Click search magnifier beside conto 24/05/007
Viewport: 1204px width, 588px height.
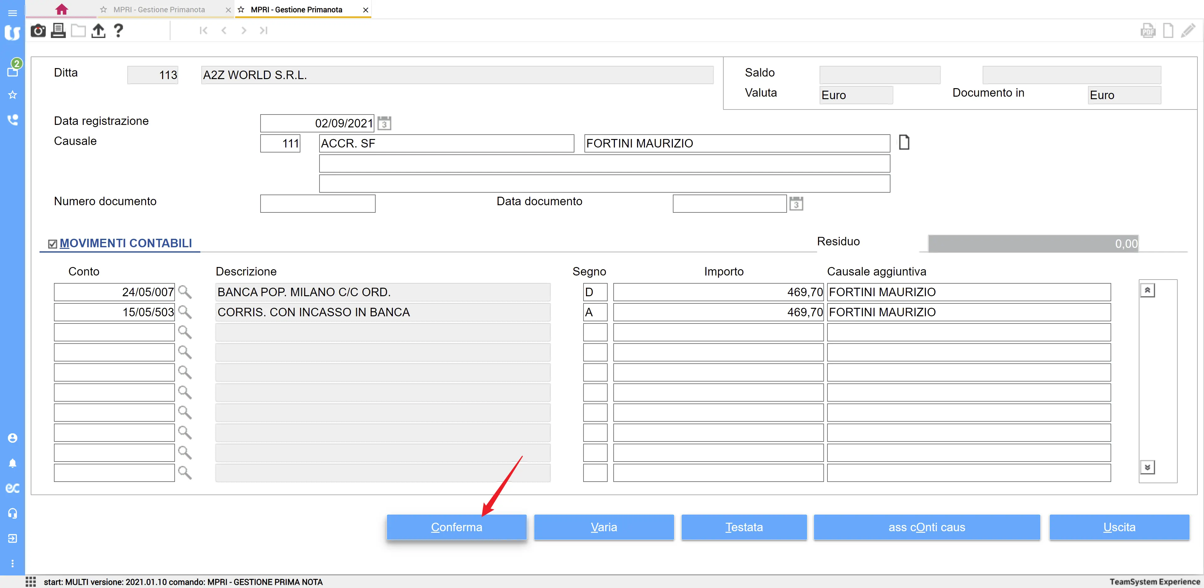tap(185, 292)
